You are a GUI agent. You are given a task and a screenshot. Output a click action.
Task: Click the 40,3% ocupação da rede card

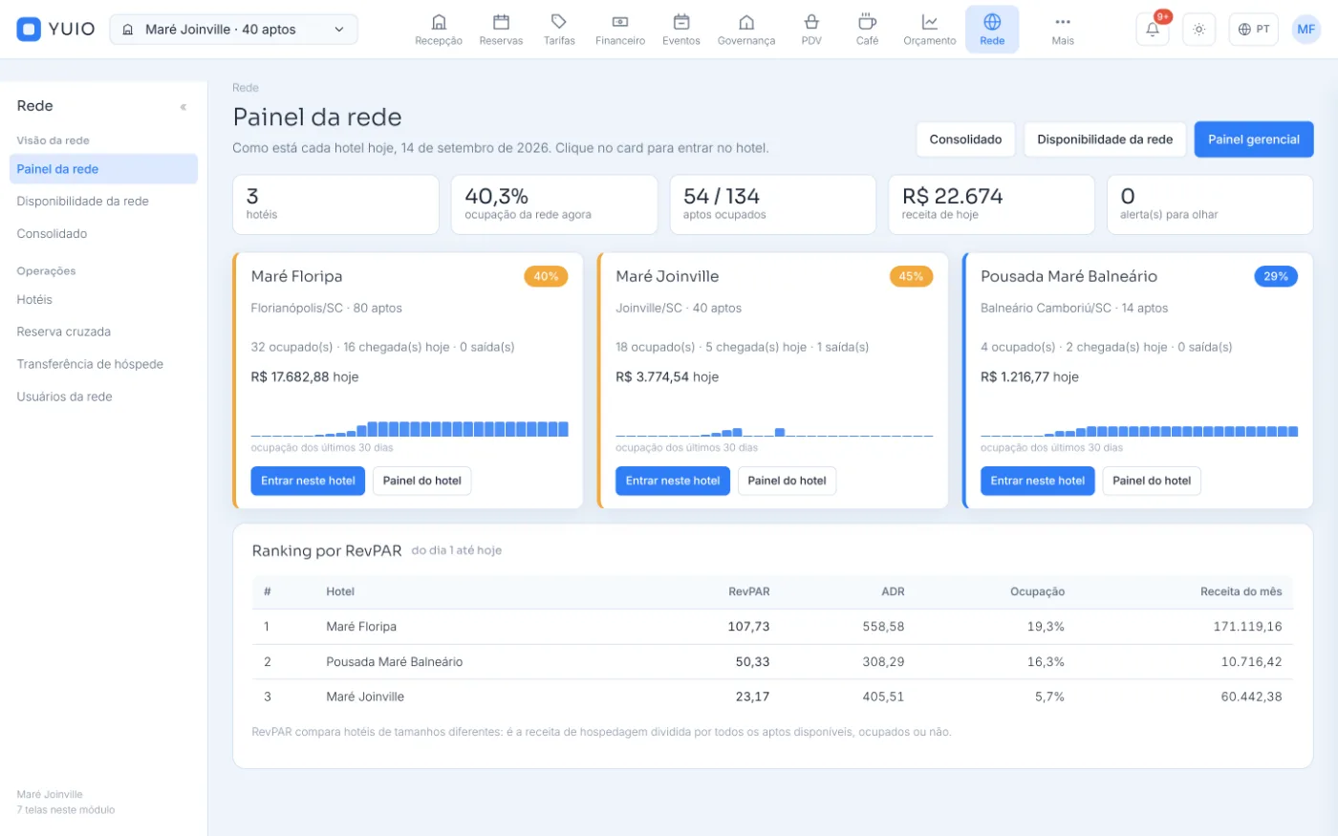coord(554,204)
